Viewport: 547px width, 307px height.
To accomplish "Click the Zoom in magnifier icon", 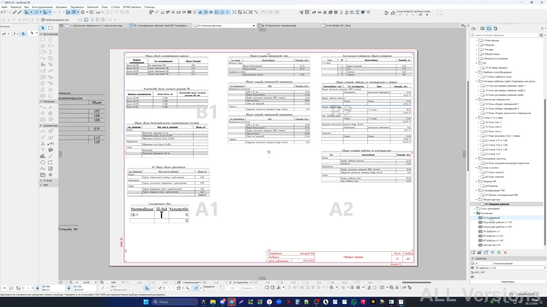I will (x=71, y=282).
